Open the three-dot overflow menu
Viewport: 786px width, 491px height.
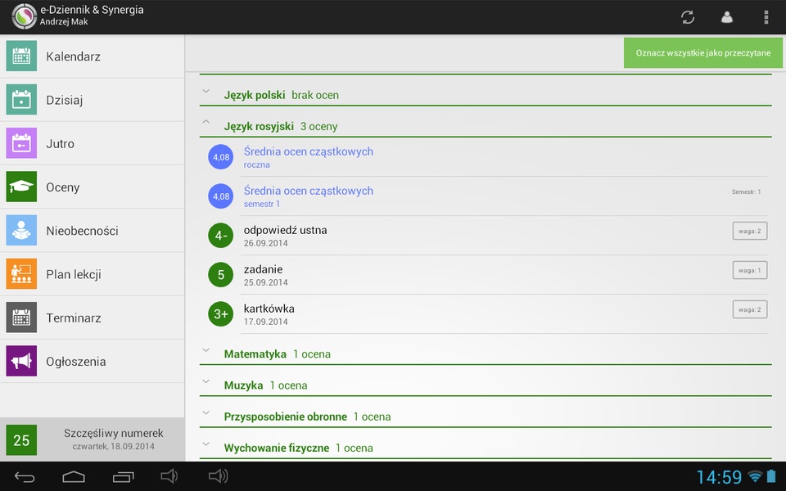click(766, 17)
